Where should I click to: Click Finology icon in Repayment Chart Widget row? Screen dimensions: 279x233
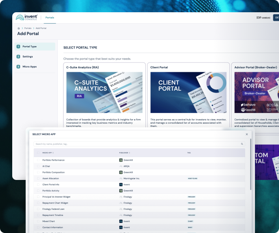pyautogui.click(x=121, y=203)
